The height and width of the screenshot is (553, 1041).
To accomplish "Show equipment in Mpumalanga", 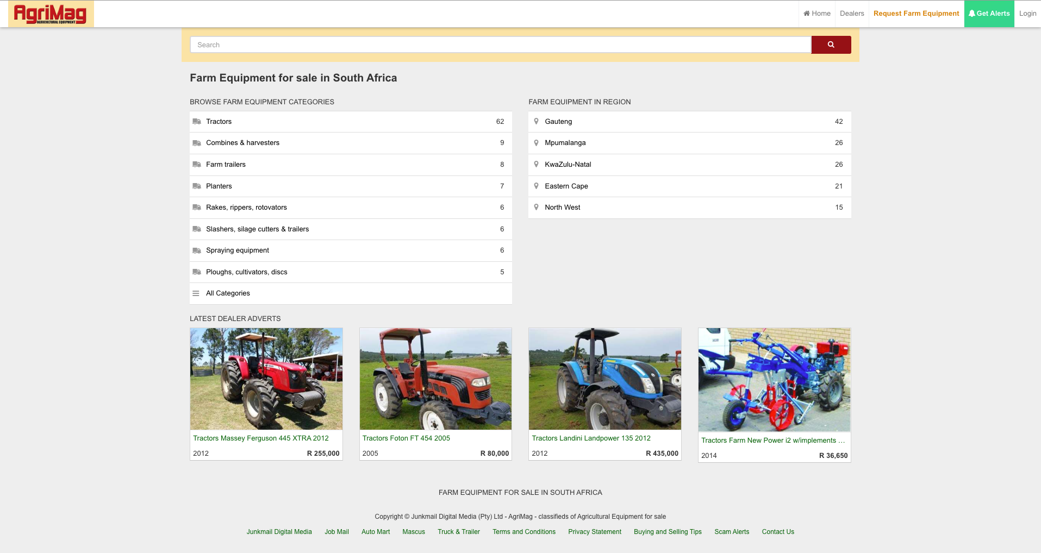I will (x=689, y=143).
